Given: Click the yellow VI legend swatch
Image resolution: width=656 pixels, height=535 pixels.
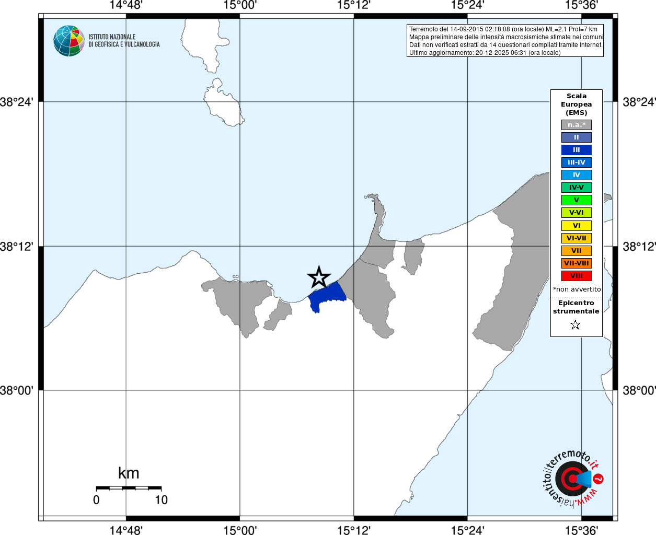Looking at the screenshot, I should click(x=577, y=226).
